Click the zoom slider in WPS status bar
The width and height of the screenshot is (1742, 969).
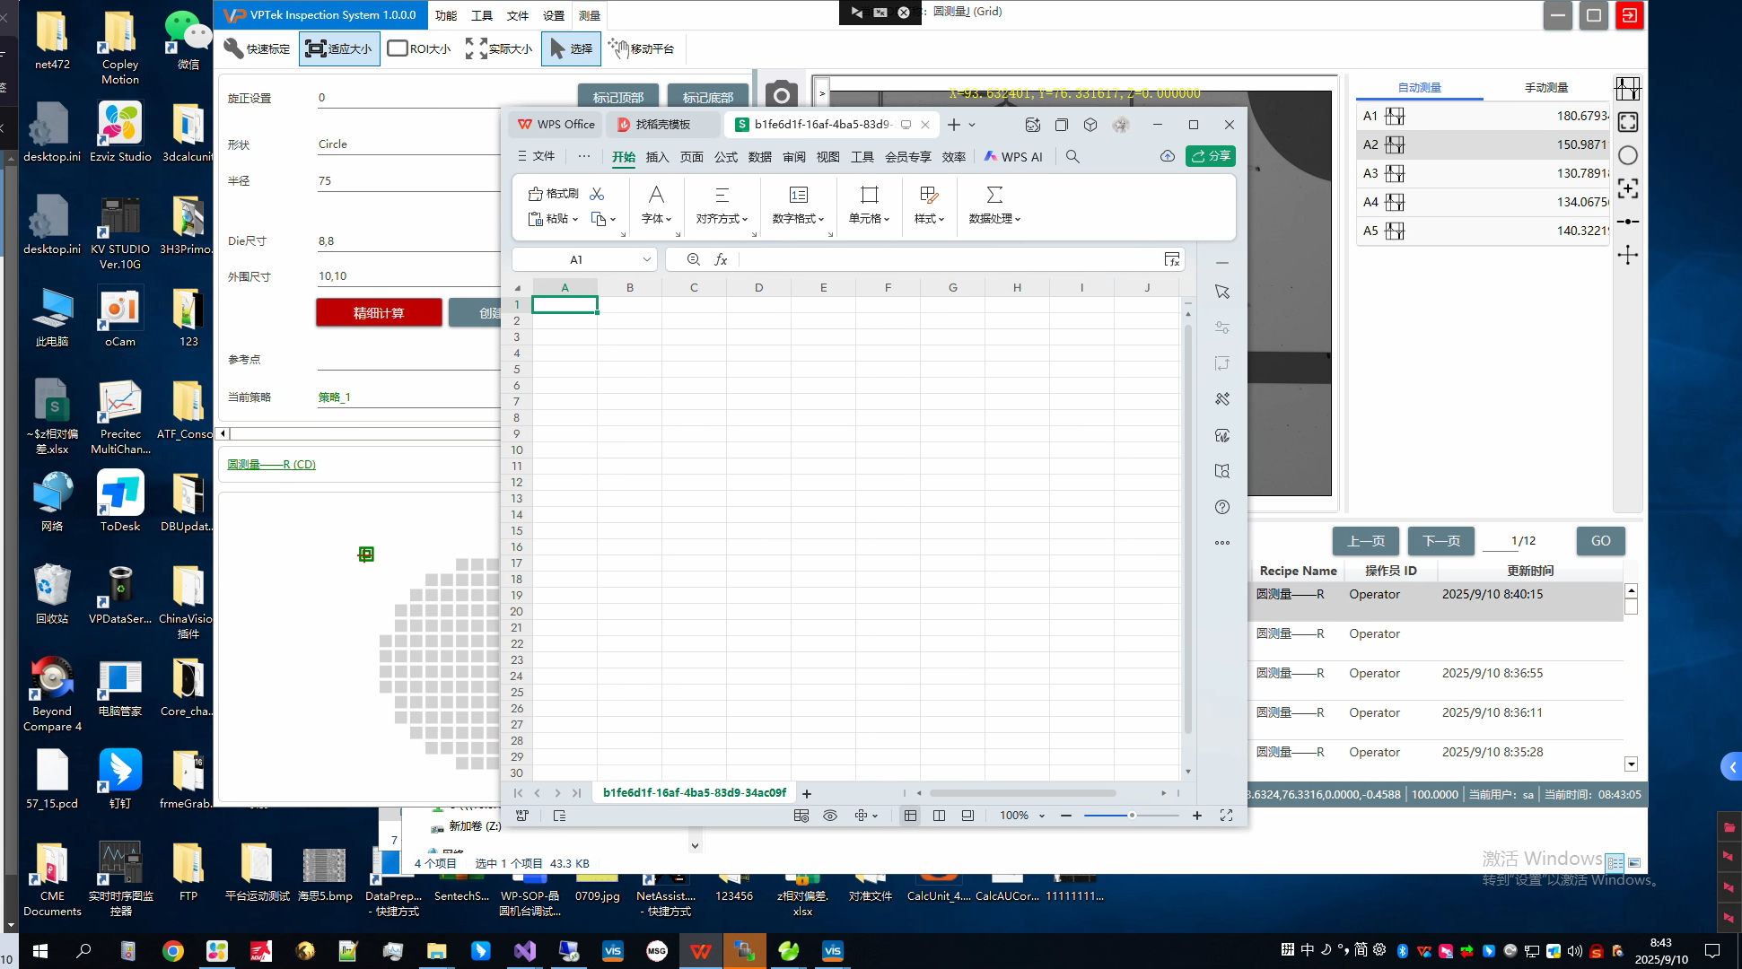point(1132,816)
